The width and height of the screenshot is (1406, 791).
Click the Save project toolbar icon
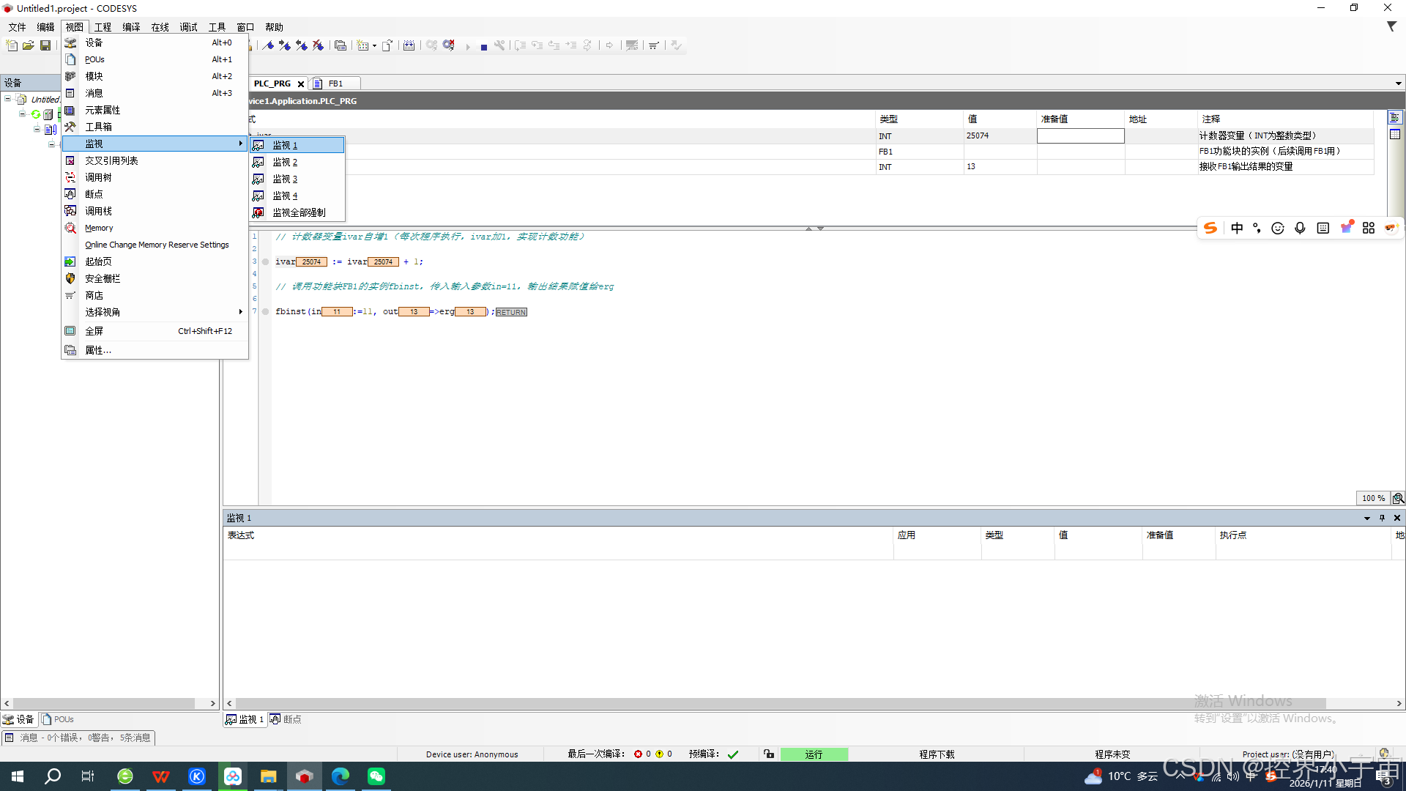coord(45,45)
